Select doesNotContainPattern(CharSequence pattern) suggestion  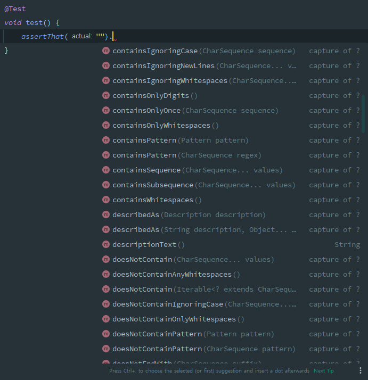tap(231, 349)
